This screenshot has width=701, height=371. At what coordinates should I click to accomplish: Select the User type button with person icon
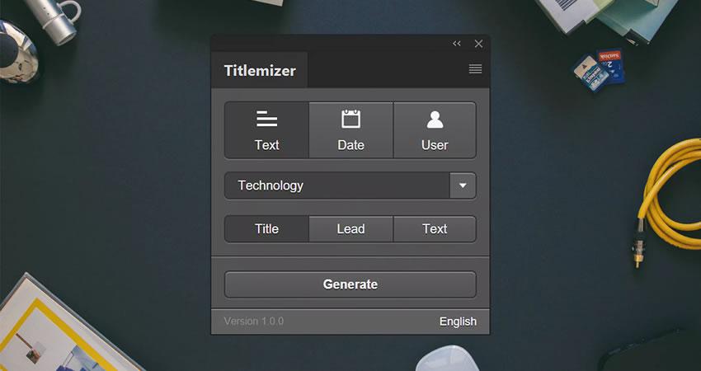coord(435,130)
